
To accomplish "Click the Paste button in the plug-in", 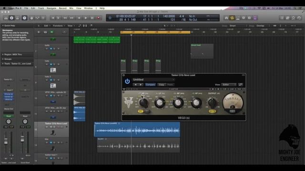I will pos(170,85).
